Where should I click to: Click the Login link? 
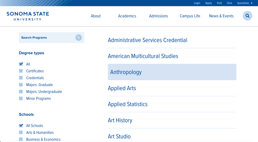197,3
